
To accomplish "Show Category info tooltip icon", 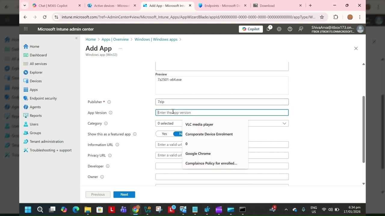I will [106, 124].
